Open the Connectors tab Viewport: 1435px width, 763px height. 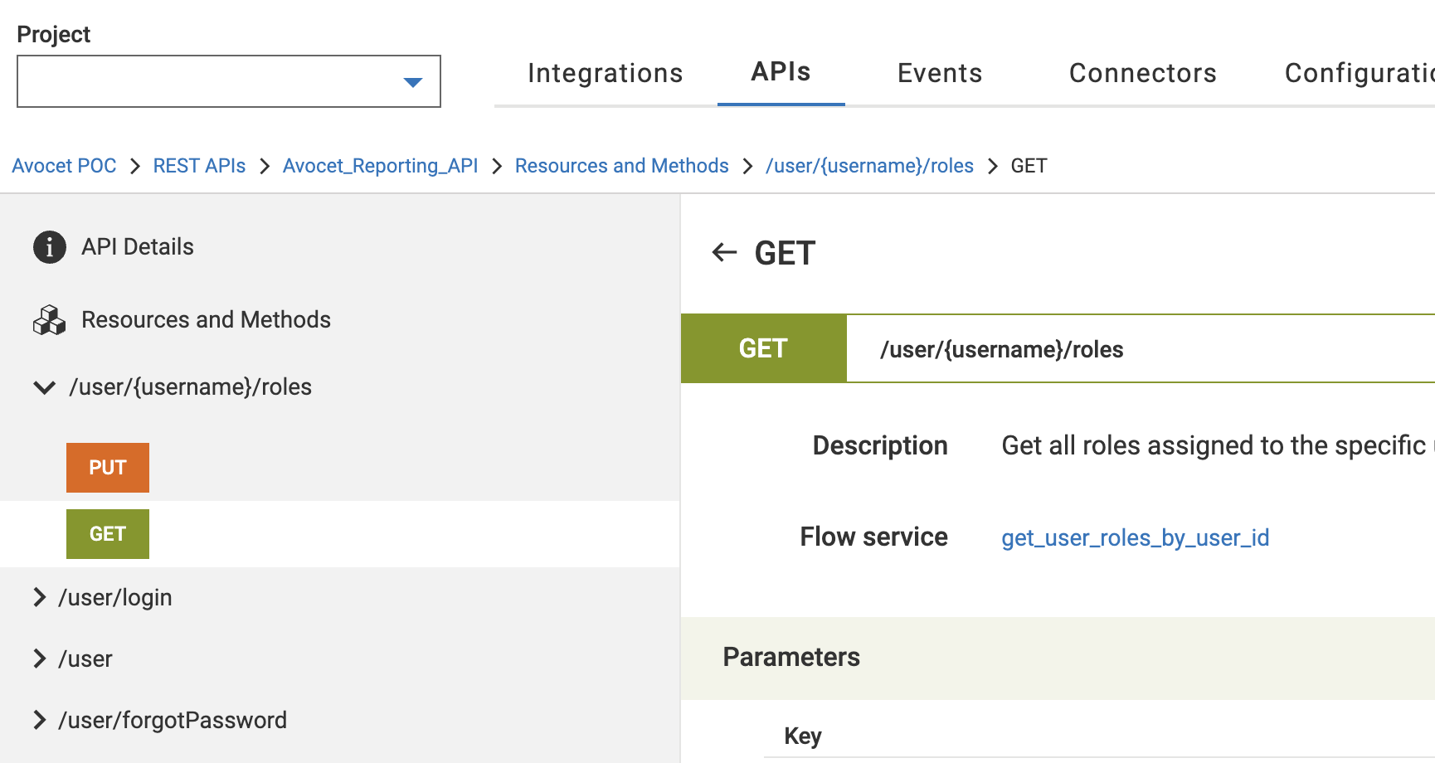1143,73
